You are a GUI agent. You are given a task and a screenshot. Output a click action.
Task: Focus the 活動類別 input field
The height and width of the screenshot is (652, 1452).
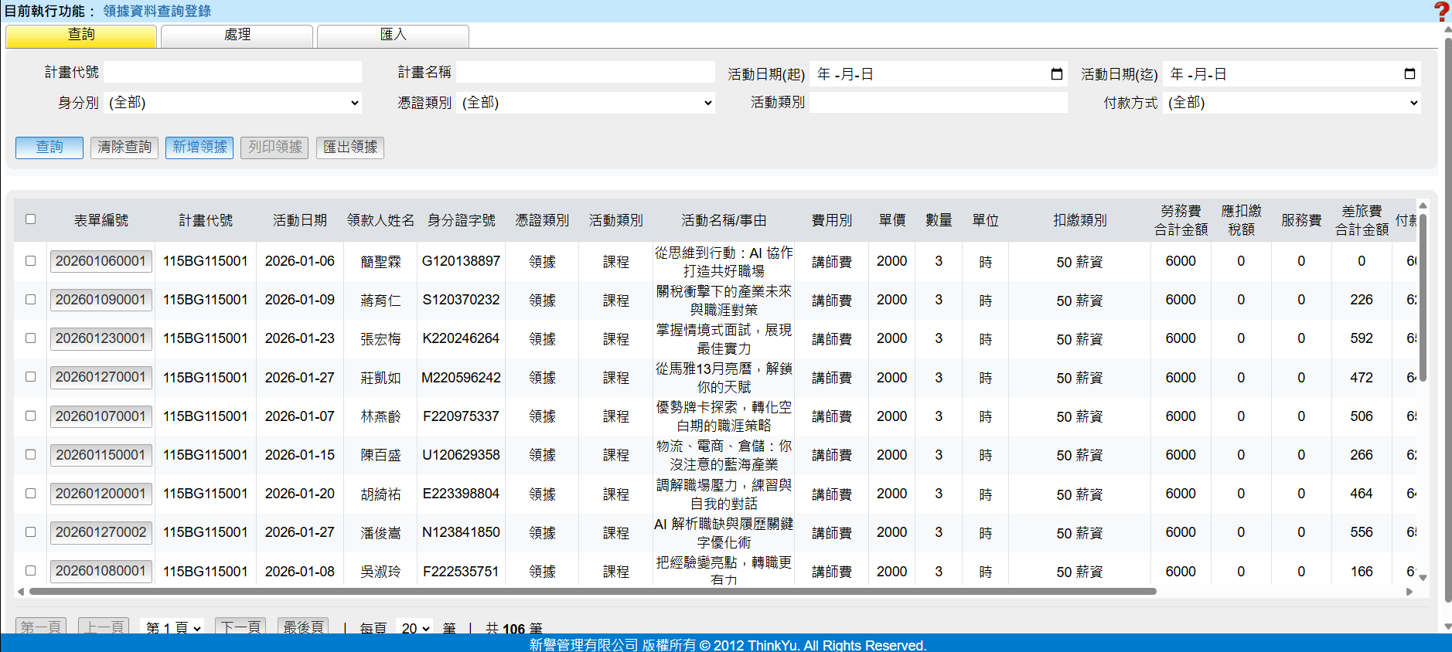[939, 103]
